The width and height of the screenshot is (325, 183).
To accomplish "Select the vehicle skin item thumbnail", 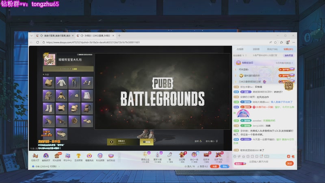I will point(61,134).
